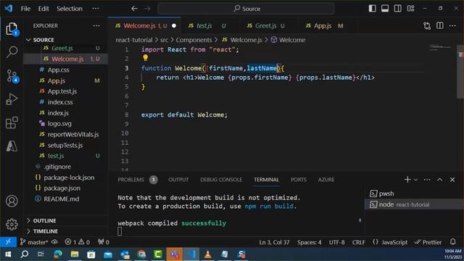Add a new terminal with plus icon
Viewport: 464px width, 261px height.
[x=407, y=179]
